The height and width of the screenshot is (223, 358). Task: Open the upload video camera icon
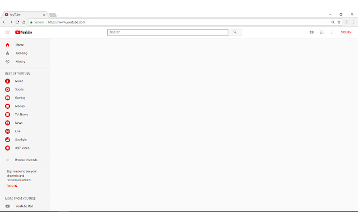coord(312,32)
